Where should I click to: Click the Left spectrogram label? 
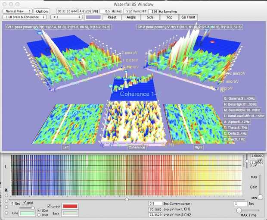pyautogui.click(x=65, y=148)
